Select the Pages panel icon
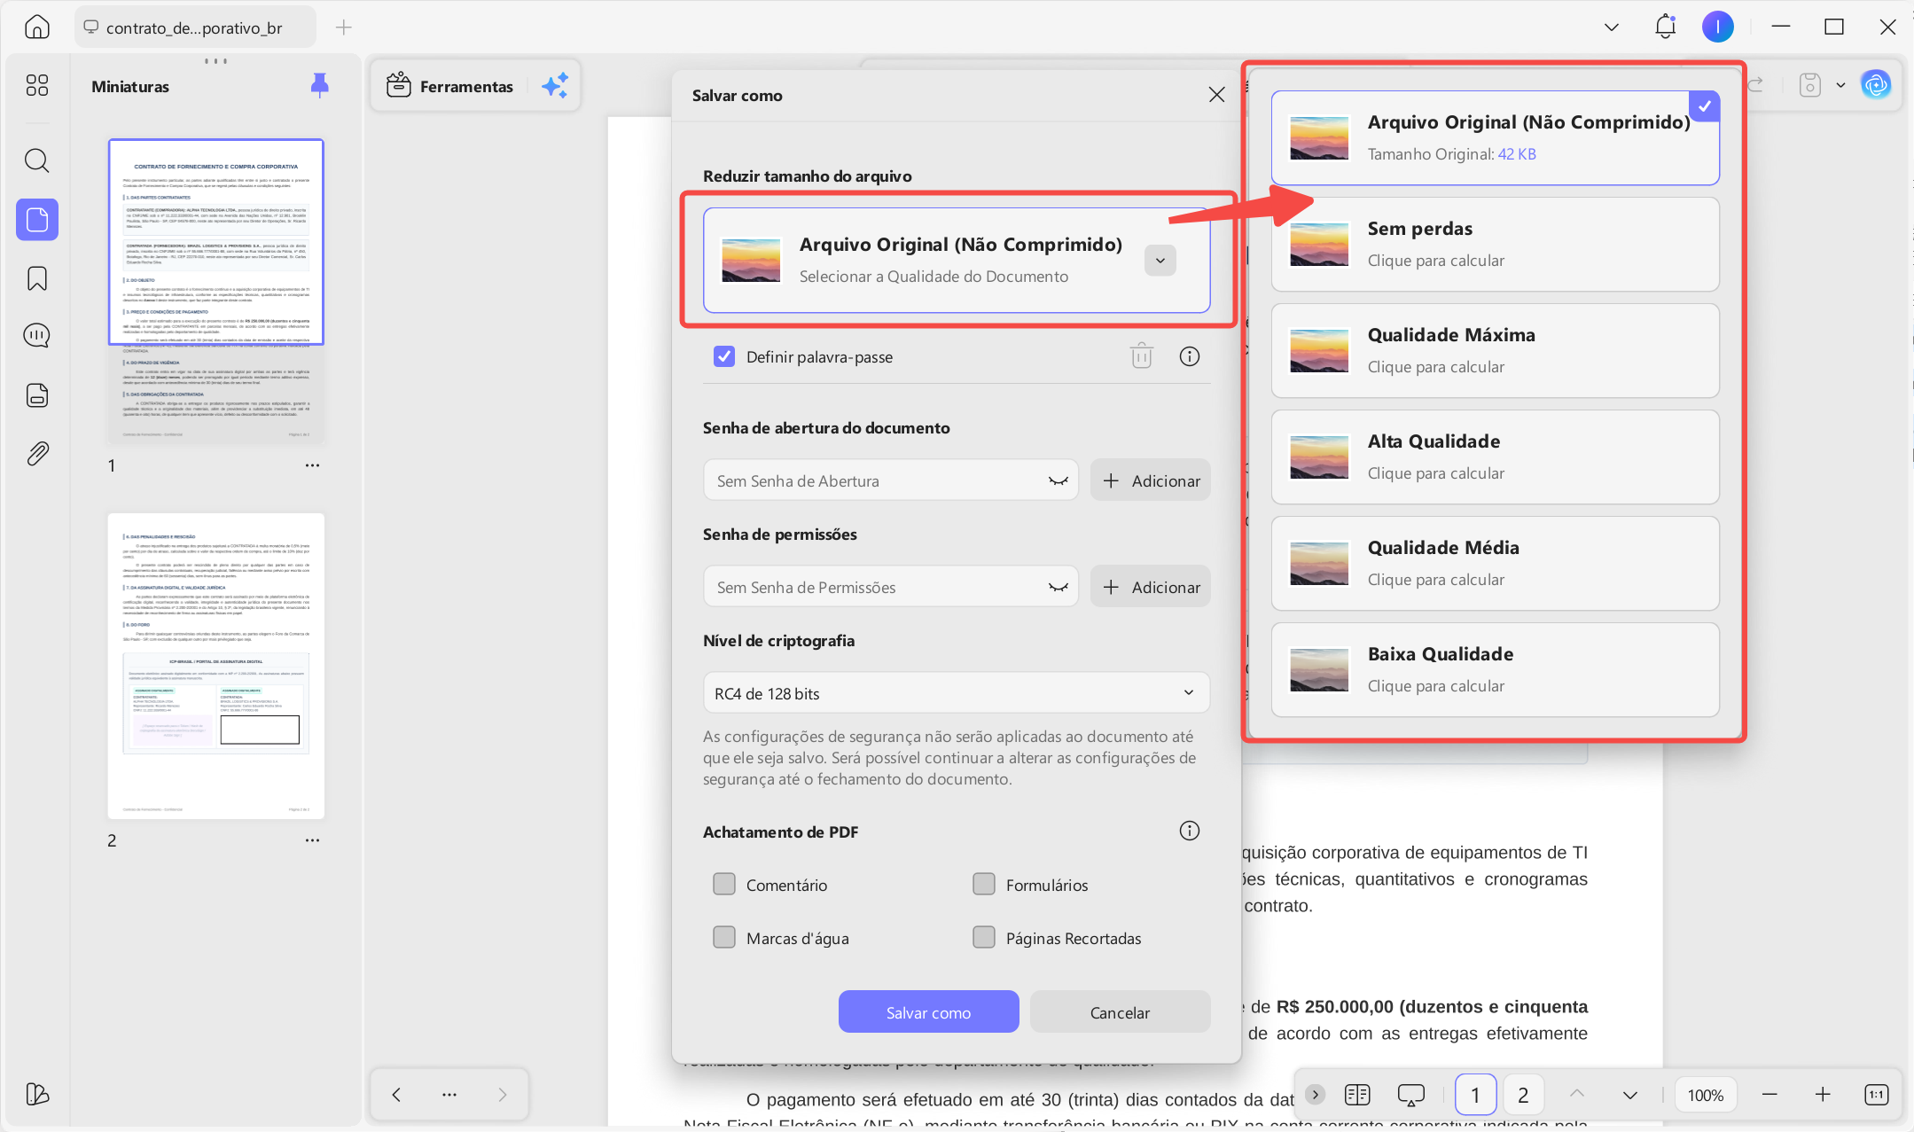1914x1132 pixels. [37, 219]
